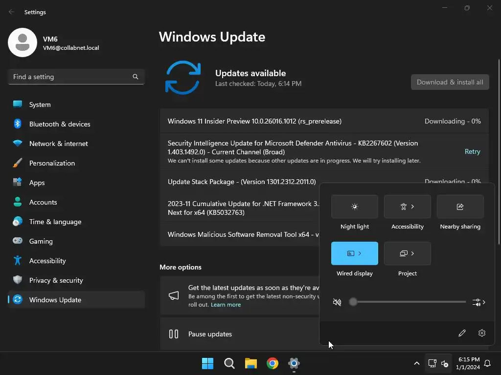Click the .NET Framework Cumulative Update row
Image resolution: width=501 pixels, height=375 pixels.
[240, 208]
